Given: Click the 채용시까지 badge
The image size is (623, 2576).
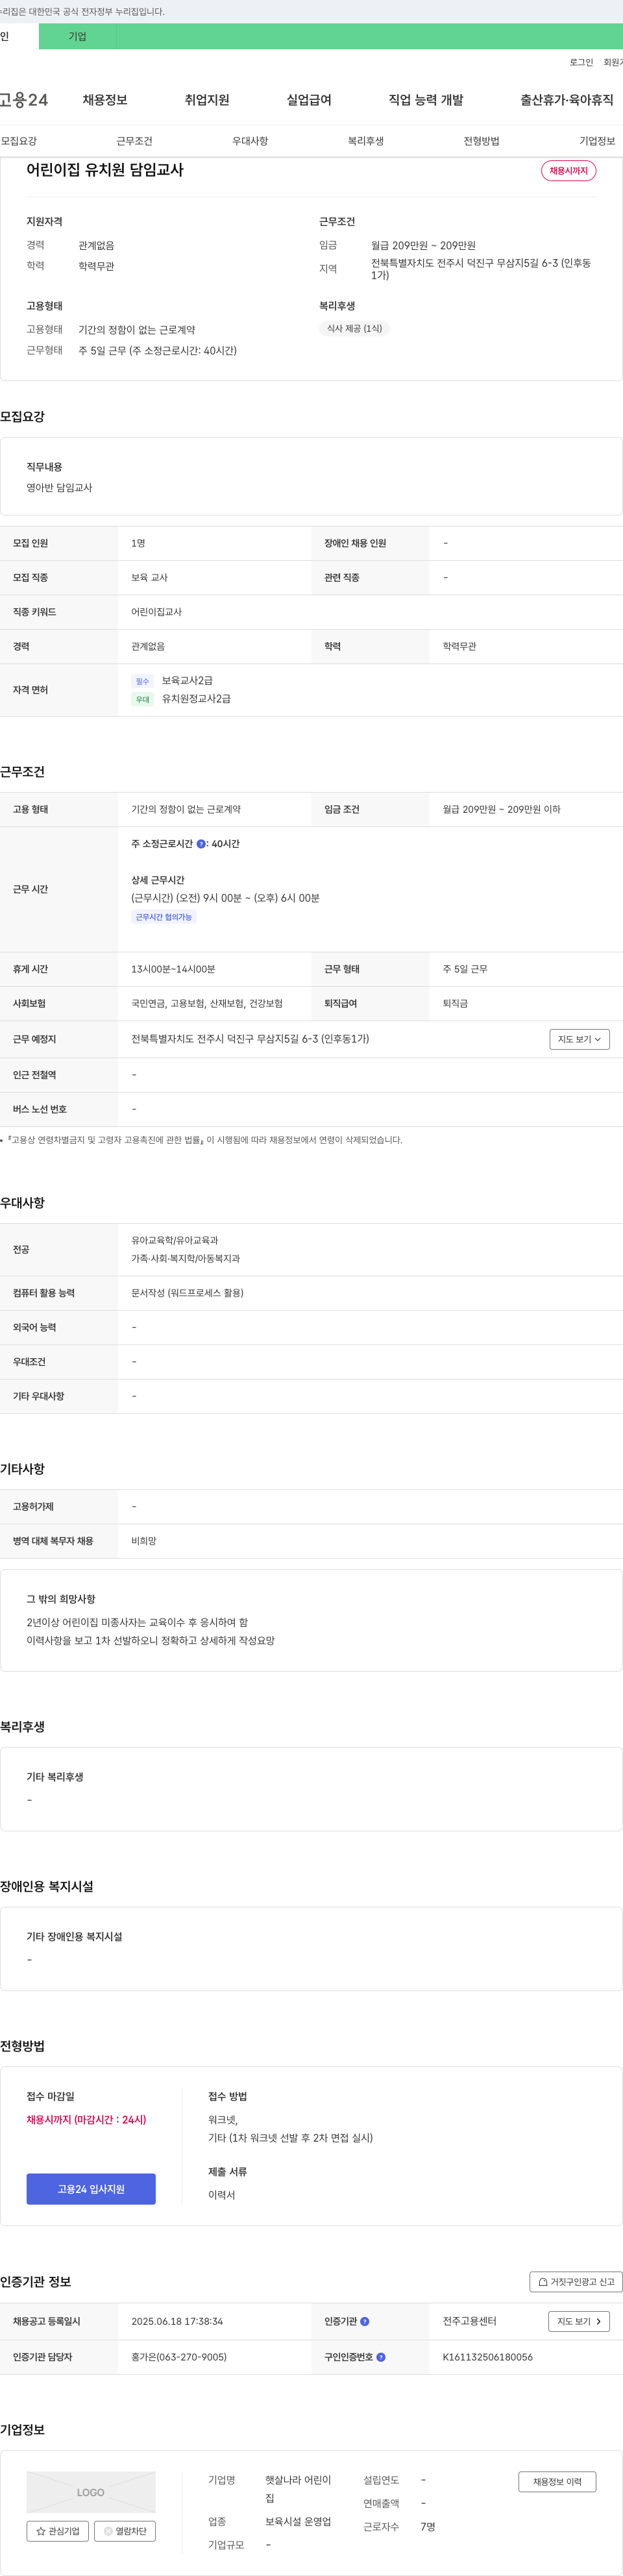Looking at the screenshot, I should pyautogui.click(x=569, y=171).
